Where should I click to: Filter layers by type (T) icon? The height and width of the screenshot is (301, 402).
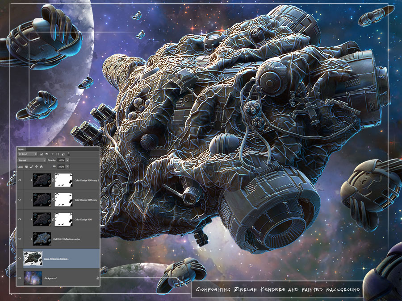pyautogui.click(x=52, y=154)
